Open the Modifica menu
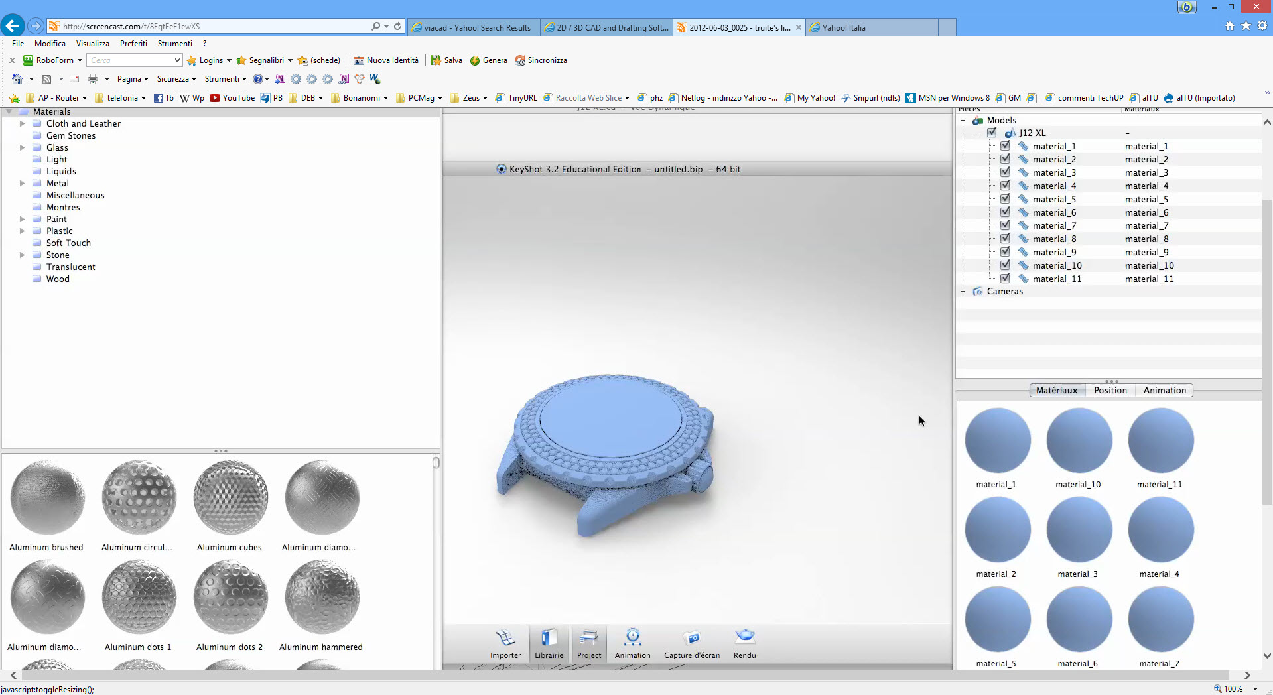The height and width of the screenshot is (695, 1273). tap(50, 44)
